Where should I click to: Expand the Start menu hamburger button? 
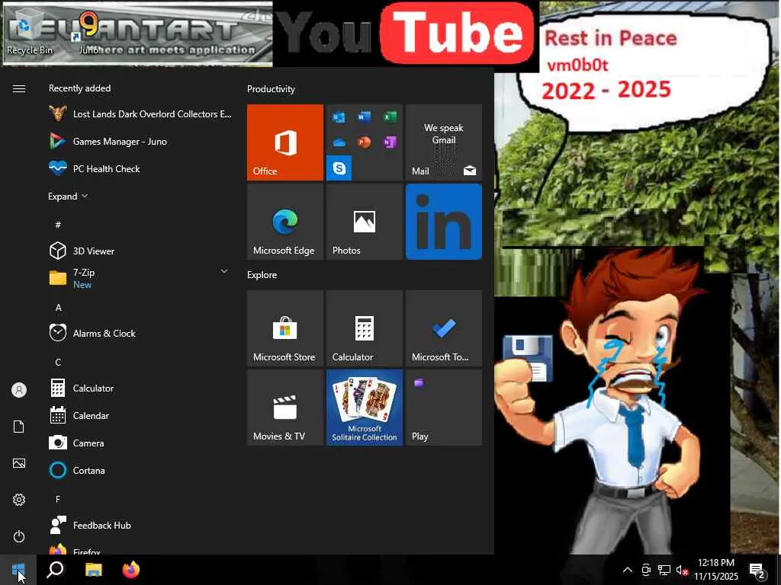click(19, 88)
